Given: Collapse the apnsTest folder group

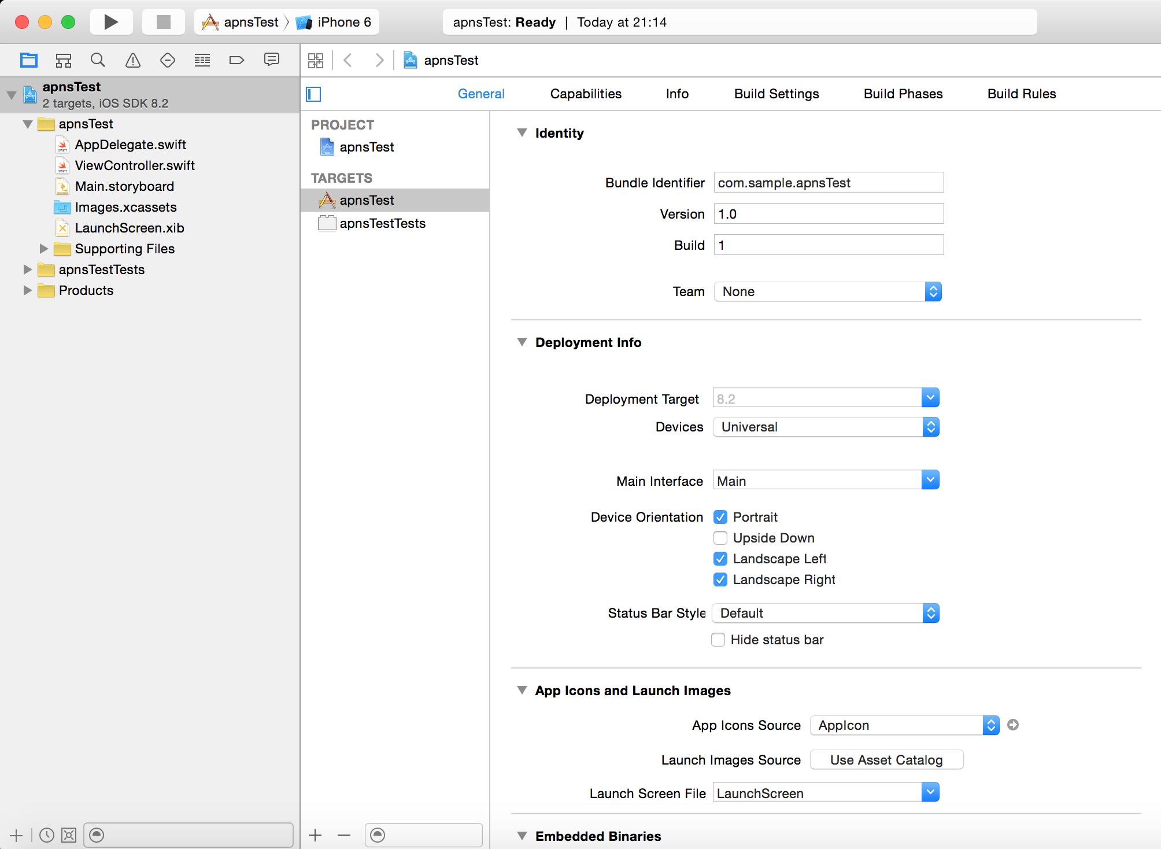Looking at the screenshot, I should (x=27, y=124).
